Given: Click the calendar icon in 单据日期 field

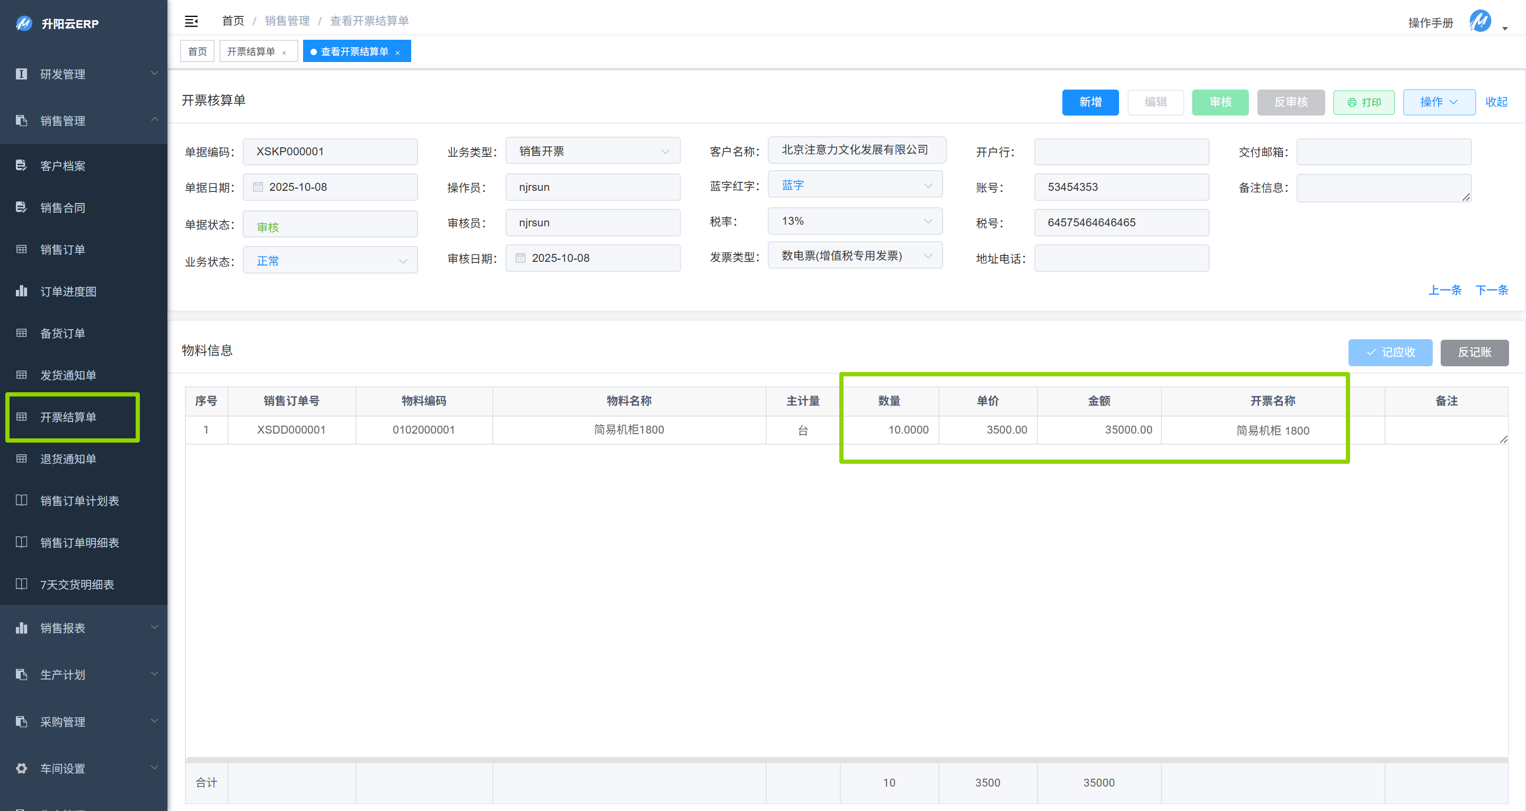Looking at the screenshot, I should point(258,187).
